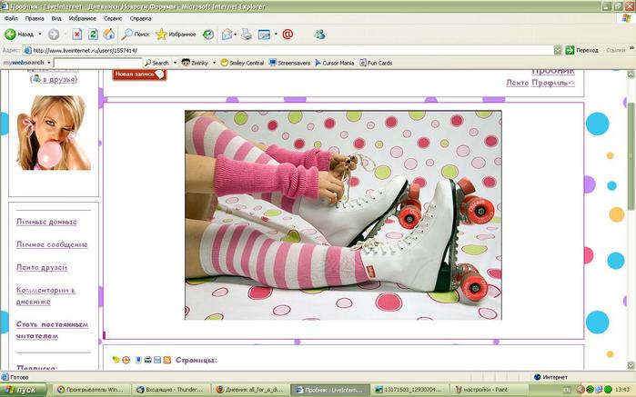Viewport: 636px width, 397px height.
Task: Open Fun Cards toolbar button
Action: tap(376, 63)
